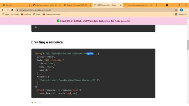Click the body: 'bar' code line
This screenshot has height=106, width=189.
pos(47,67)
